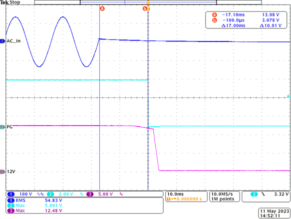Screen dimensions: 291x219
Task: Click the delta 17.00ms cursor readout
Action: 233,25
